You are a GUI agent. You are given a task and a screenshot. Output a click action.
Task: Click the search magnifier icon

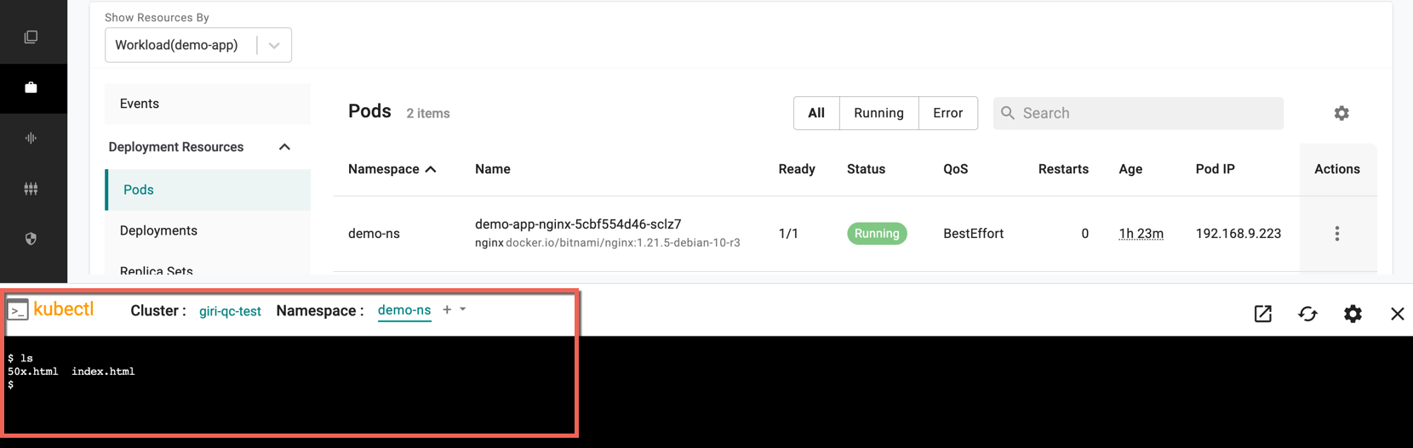[x=1008, y=113]
